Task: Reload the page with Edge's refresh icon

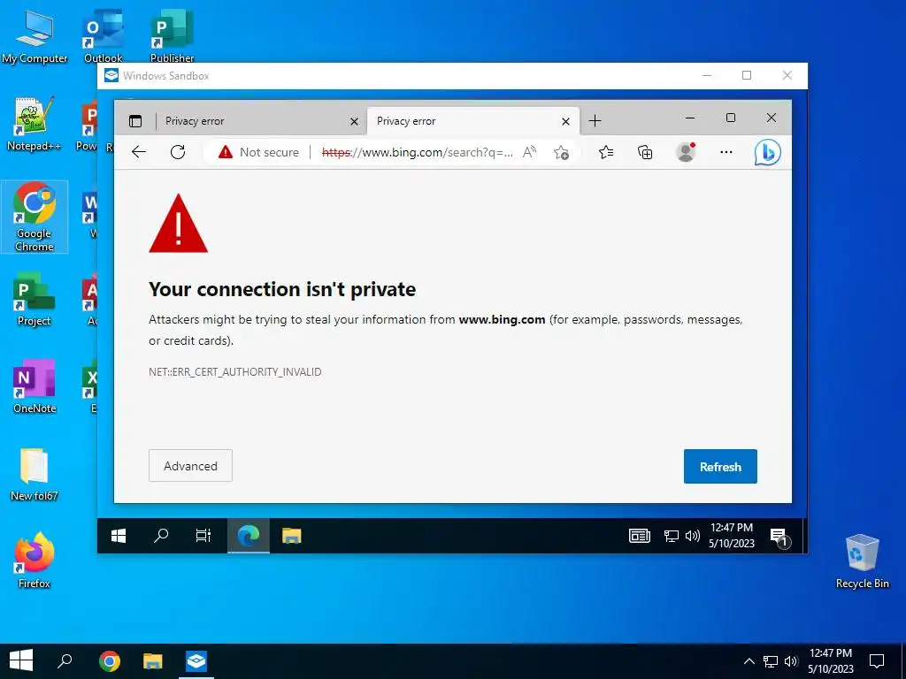Action: click(178, 152)
